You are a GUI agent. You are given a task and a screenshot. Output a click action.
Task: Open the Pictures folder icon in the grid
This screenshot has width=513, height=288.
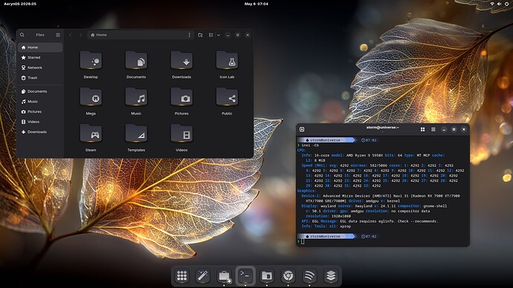click(x=181, y=97)
